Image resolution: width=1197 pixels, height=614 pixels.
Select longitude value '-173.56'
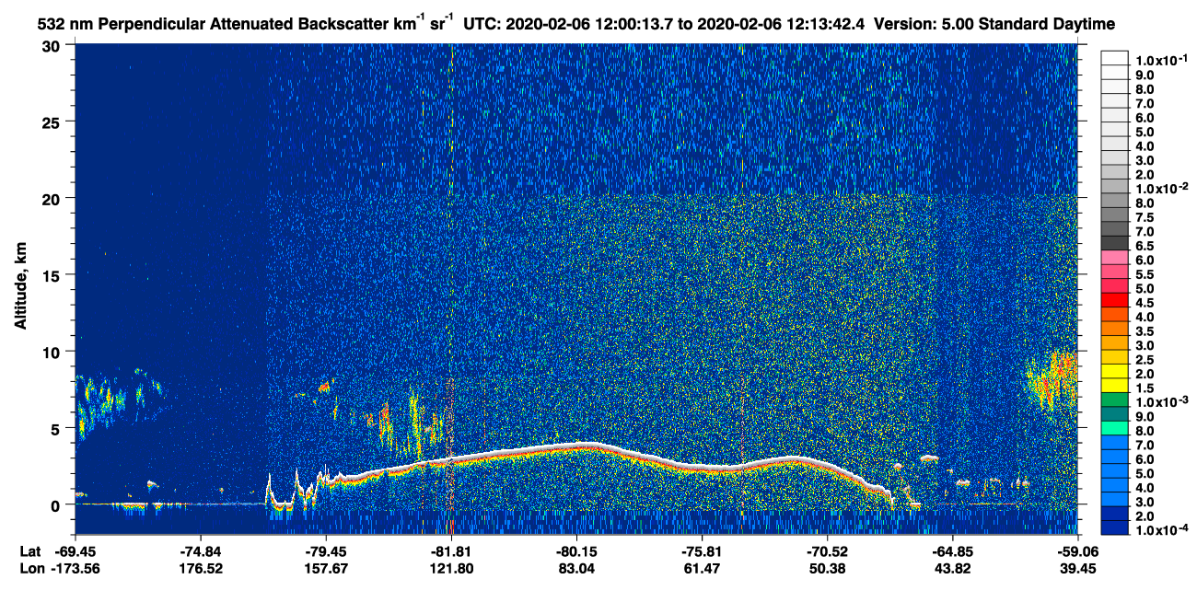[75, 569]
